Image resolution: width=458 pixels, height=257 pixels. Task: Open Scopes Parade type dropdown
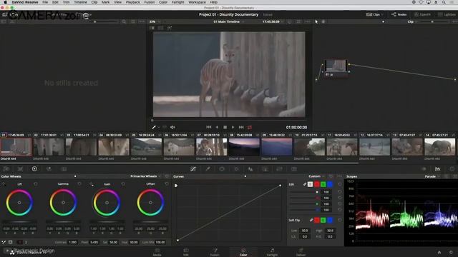tap(432, 176)
